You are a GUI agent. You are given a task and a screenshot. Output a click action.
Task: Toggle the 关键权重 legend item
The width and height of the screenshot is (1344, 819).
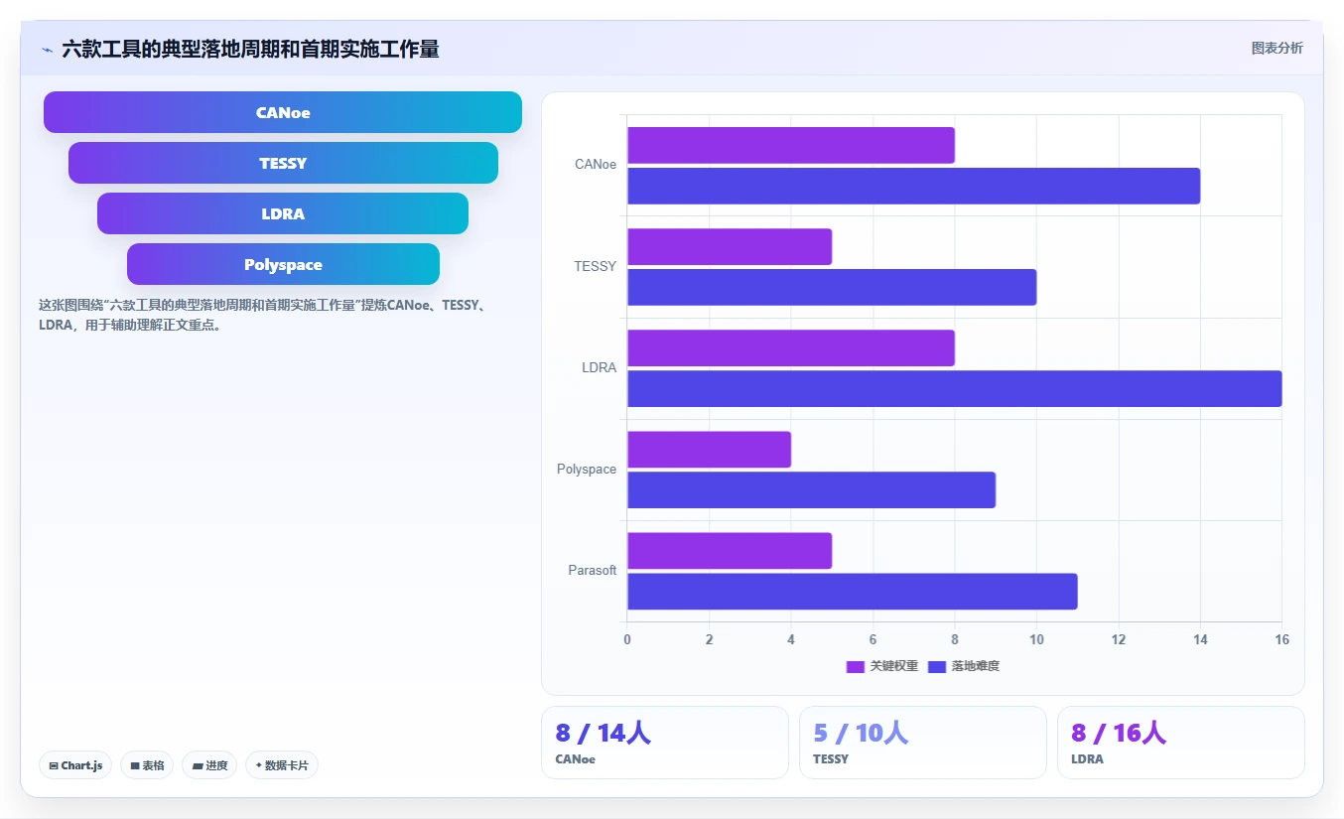tap(881, 666)
